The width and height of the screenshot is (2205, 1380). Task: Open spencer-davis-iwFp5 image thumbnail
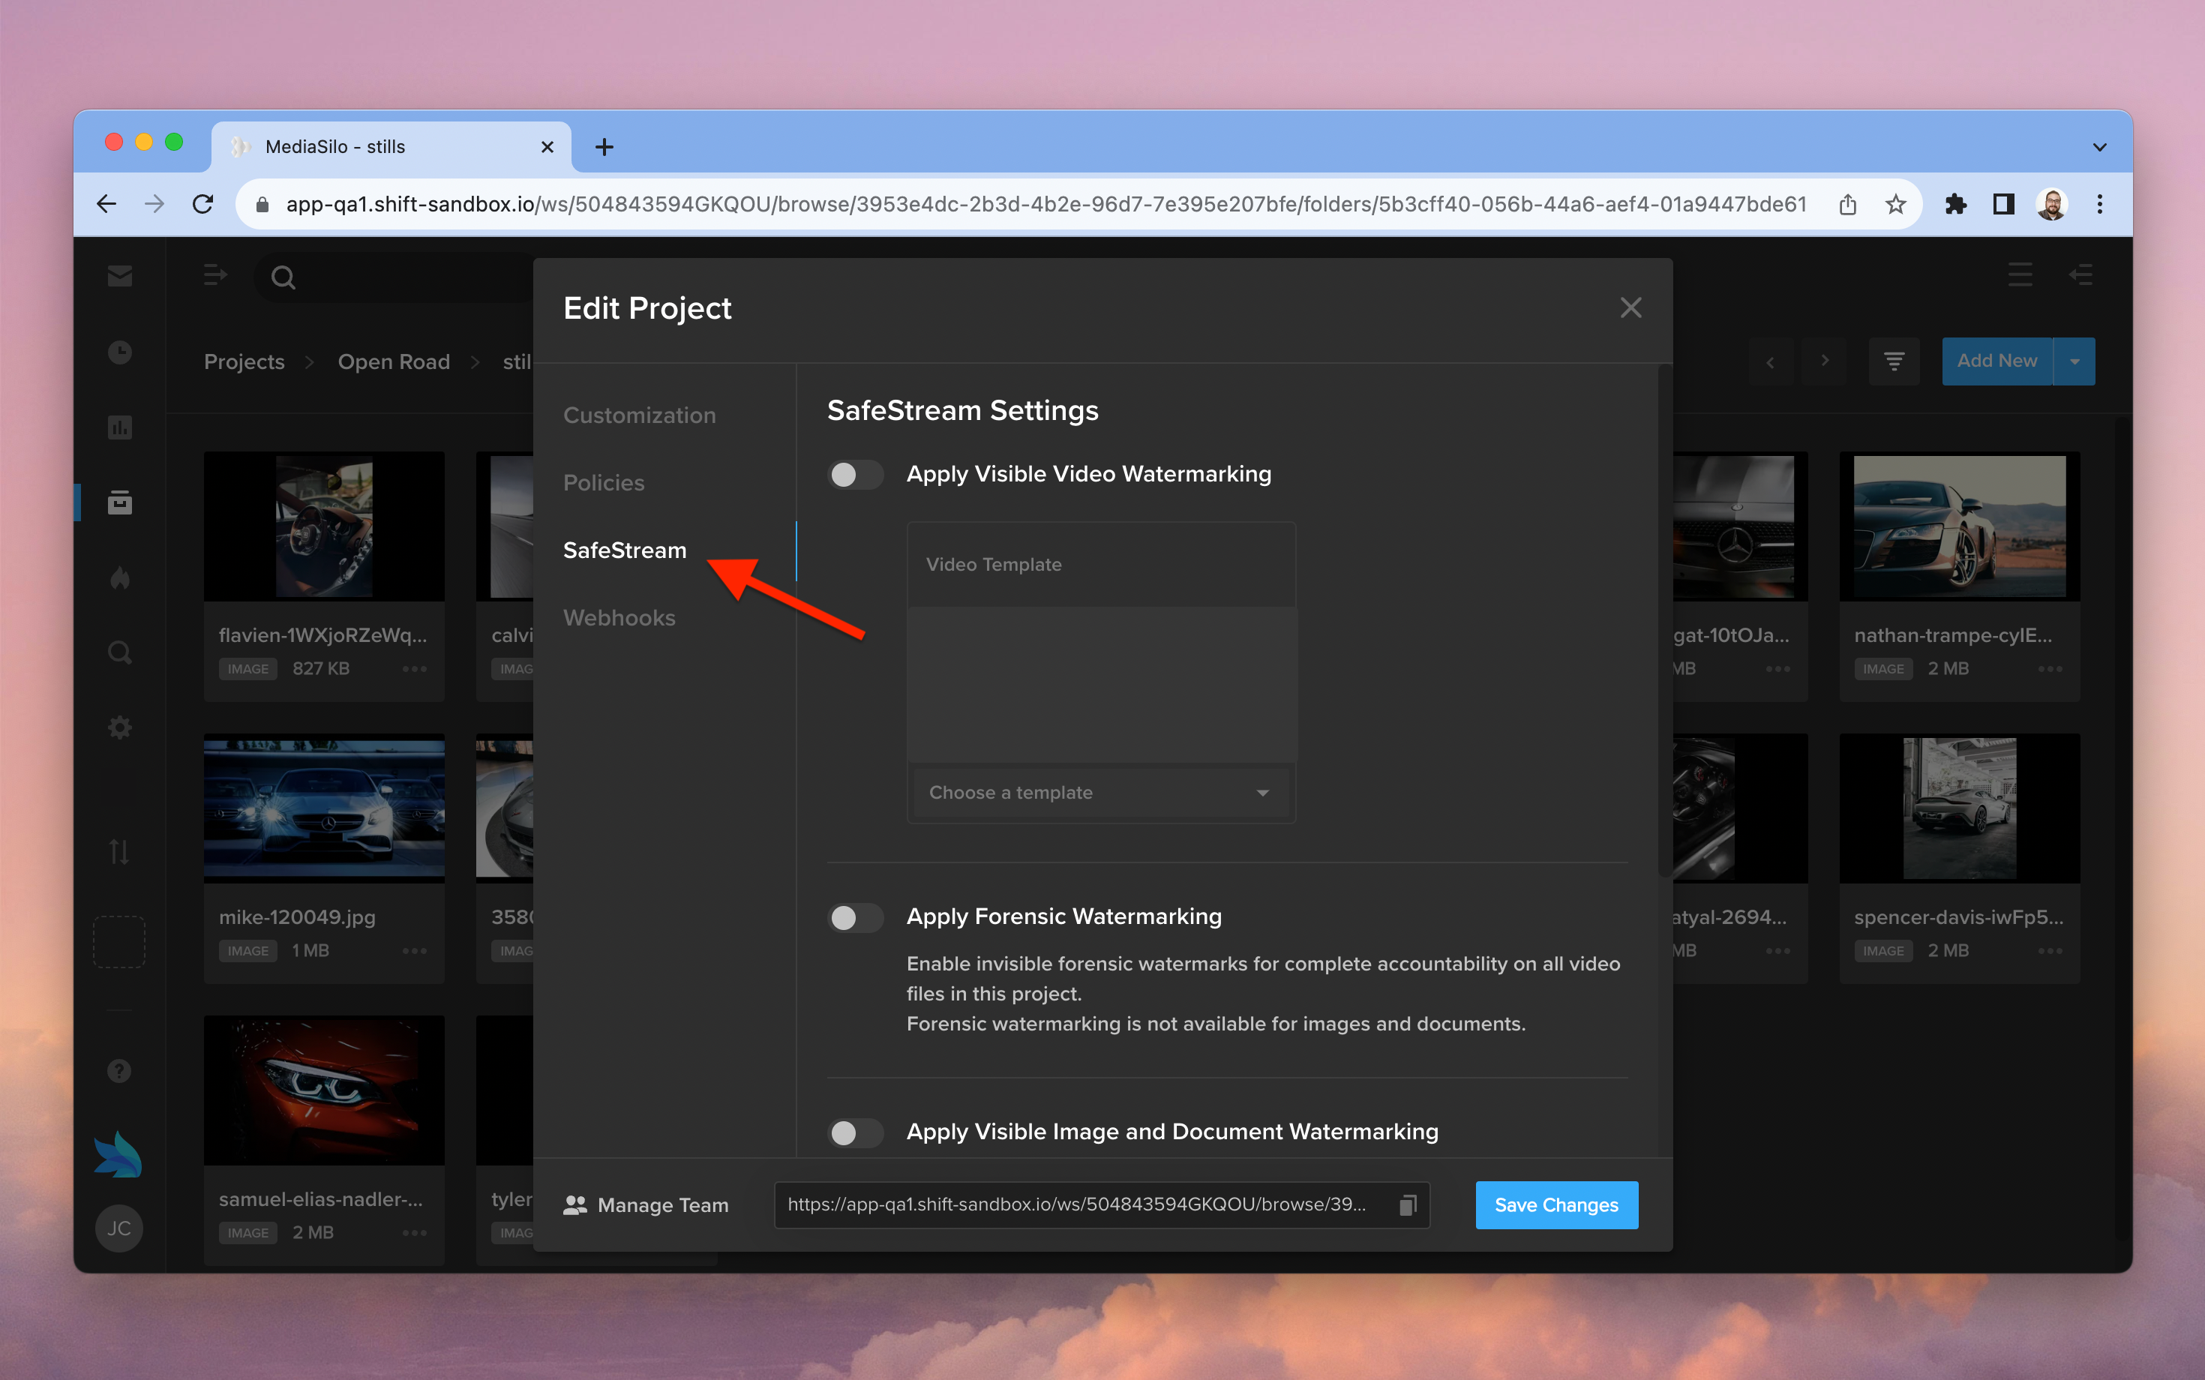pos(1960,808)
